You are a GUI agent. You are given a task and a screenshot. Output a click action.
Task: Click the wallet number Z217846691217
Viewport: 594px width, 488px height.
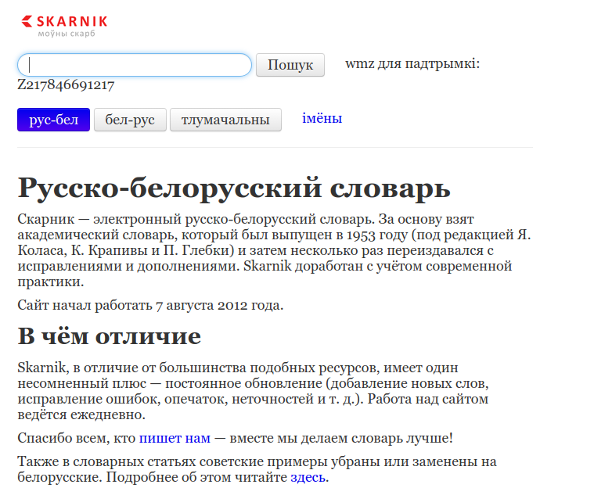[67, 85]
